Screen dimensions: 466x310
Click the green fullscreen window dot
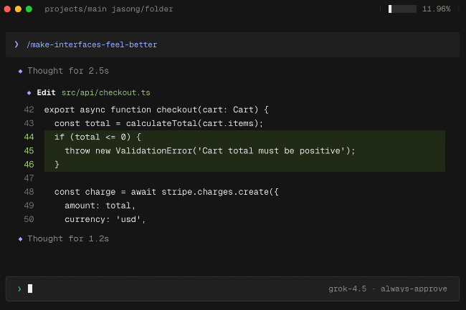pyautogui.click(x=29, y=9)
